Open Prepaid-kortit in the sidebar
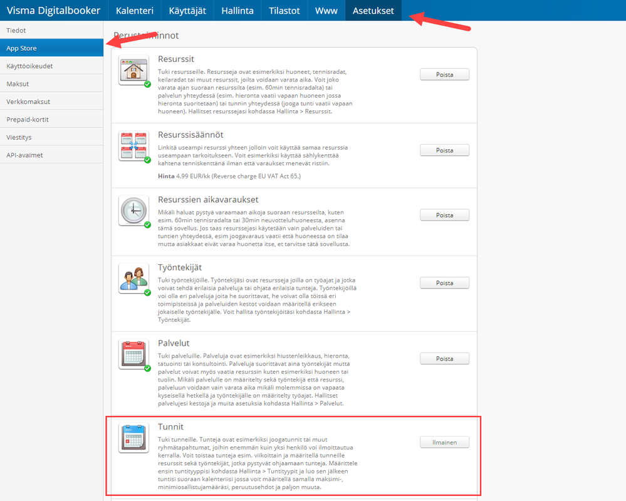 pos(51,119)
